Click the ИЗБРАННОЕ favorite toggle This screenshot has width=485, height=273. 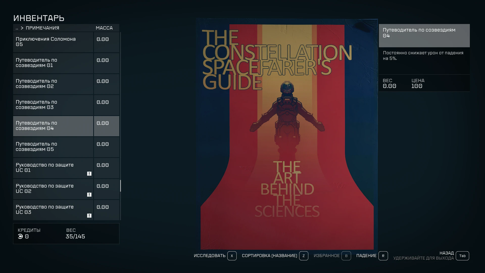pos(326,256)
